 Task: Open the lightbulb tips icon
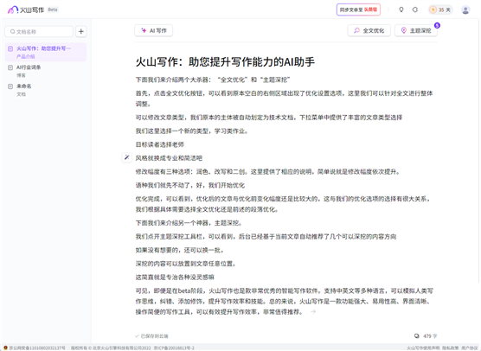click(401, 10)
